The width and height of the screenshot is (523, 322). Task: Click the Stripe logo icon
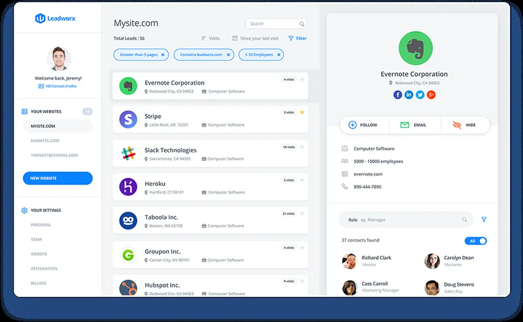(x=128, y=120)
